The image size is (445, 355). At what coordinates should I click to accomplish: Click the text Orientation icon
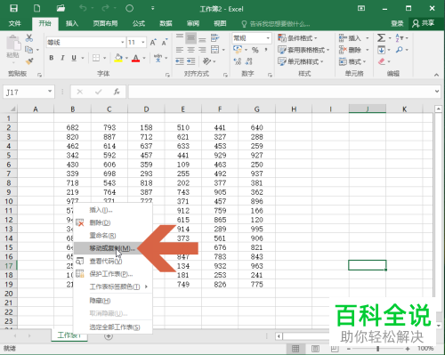(x=206, y=61)
